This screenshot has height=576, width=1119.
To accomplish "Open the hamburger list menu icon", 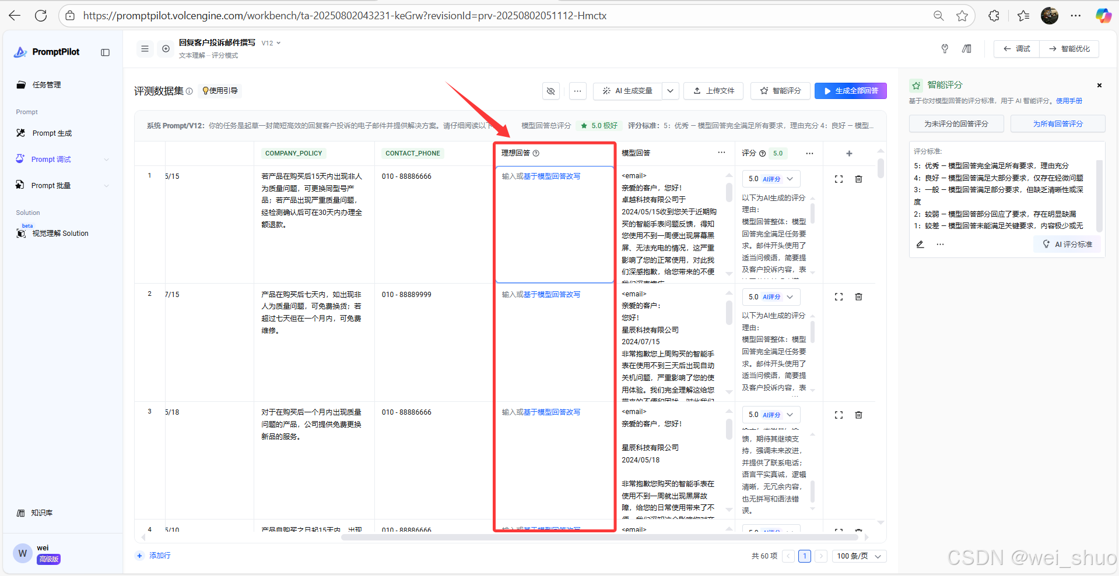I will 145,49.
